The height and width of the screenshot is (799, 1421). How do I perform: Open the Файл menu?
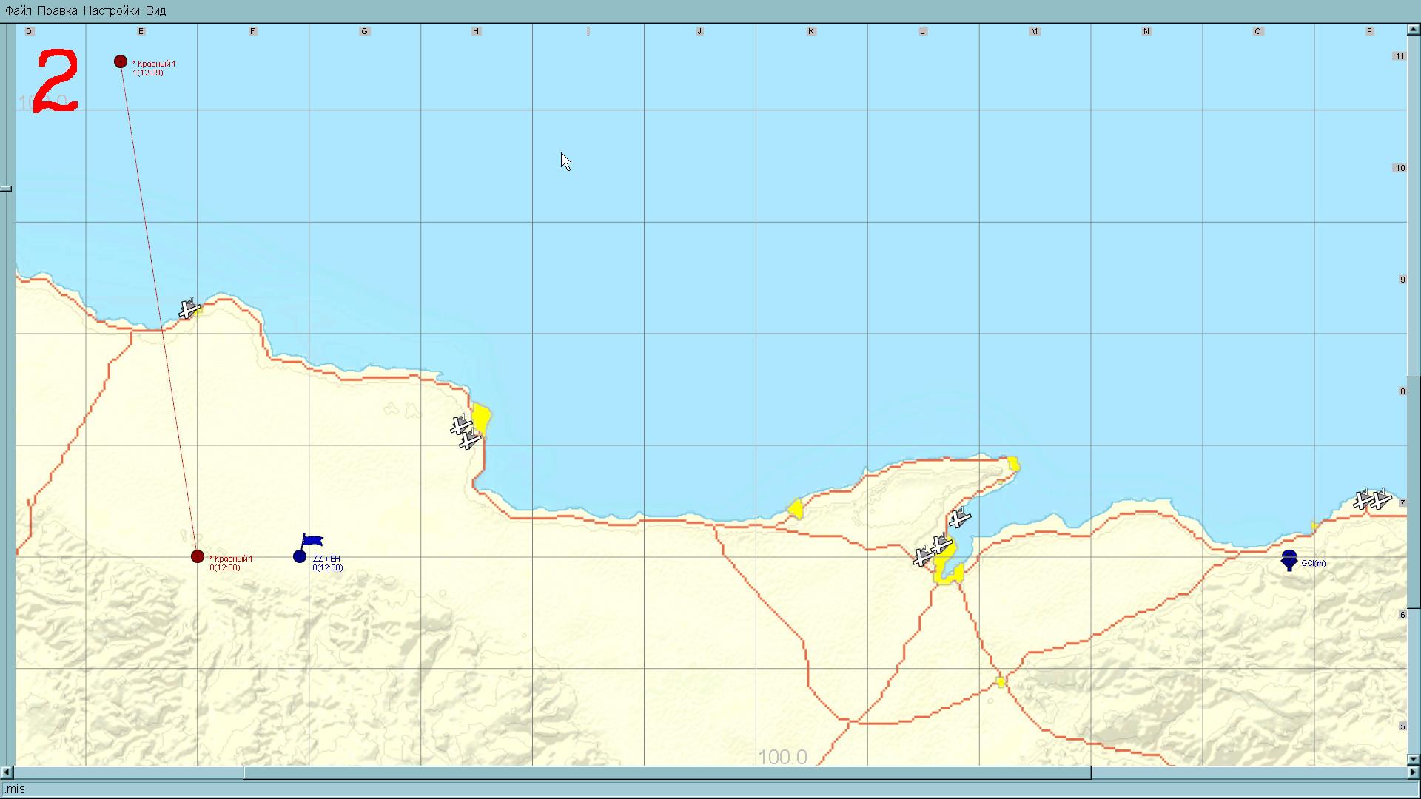pyautogui.click(x=18, y=10)
